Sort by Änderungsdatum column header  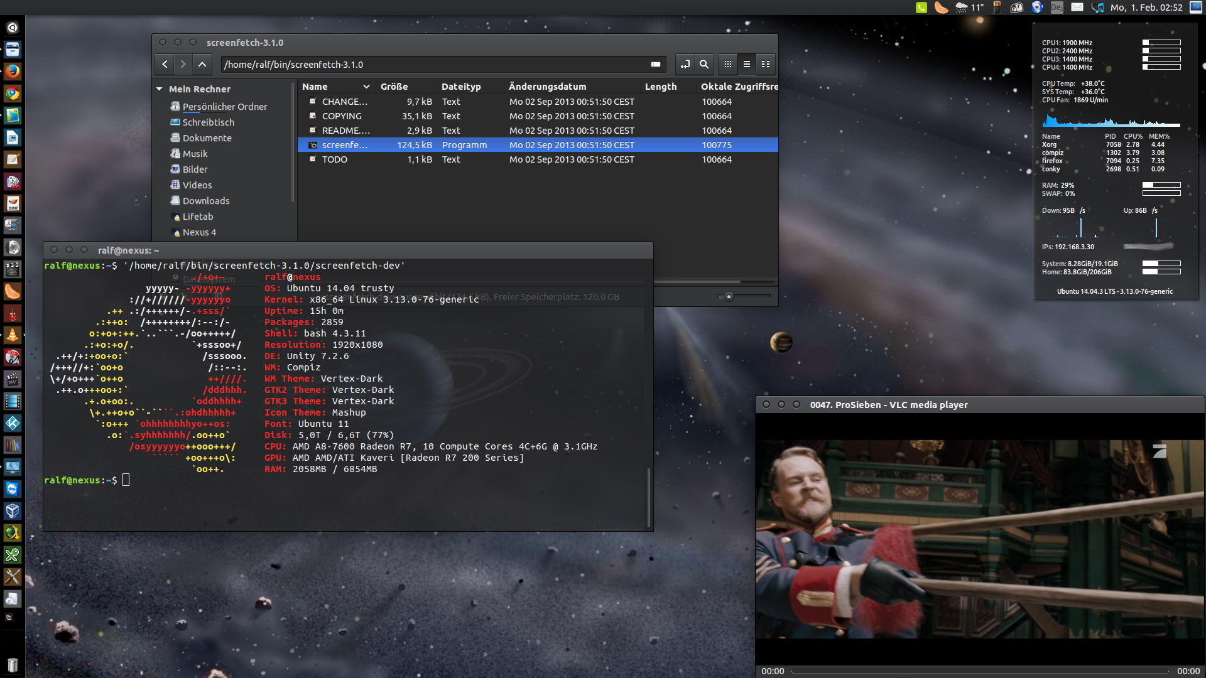point(547,87)
